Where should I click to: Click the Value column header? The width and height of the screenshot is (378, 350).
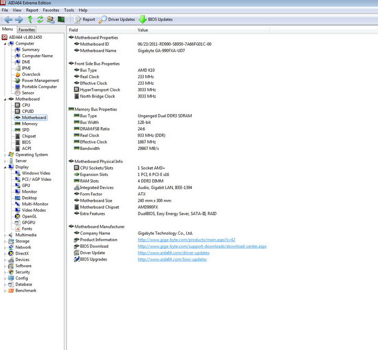click(203, 30)
